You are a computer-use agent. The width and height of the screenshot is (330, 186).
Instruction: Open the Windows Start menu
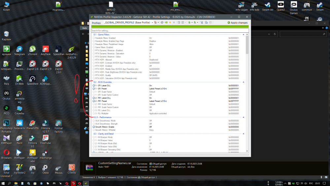coord(3,183)
